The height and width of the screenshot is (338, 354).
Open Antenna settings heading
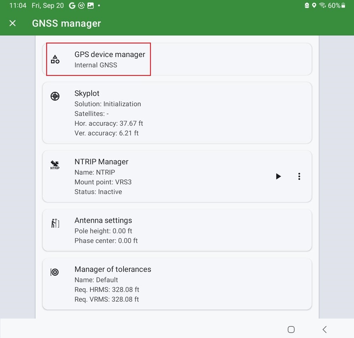coord(103,220)
